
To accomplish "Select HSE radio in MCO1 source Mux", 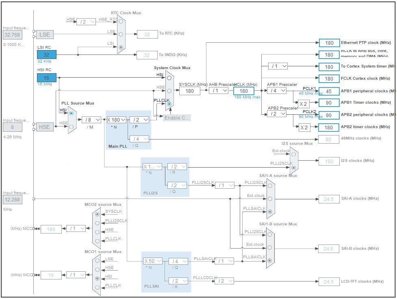I will click(98, 270).
